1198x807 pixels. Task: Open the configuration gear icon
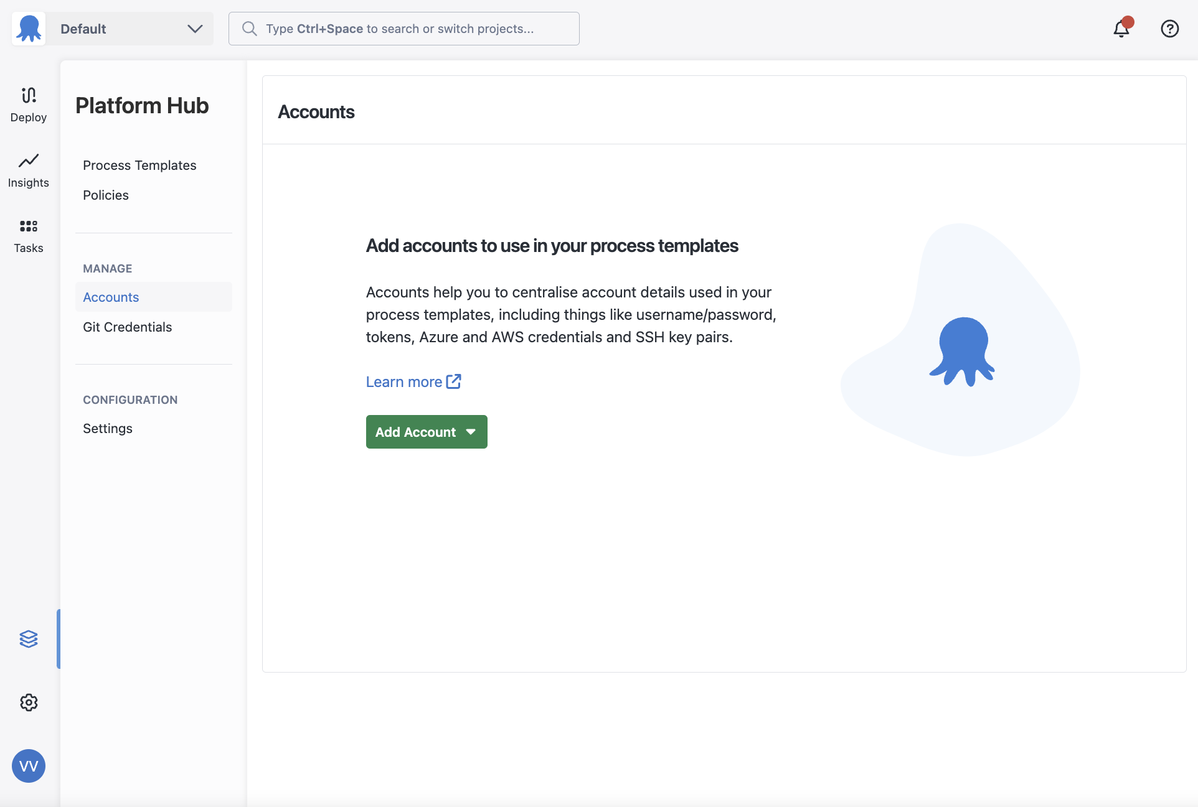[x=29, y=702]
